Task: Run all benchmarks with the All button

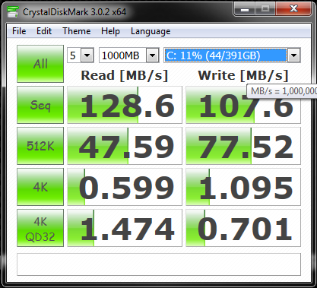Action: 40,64
